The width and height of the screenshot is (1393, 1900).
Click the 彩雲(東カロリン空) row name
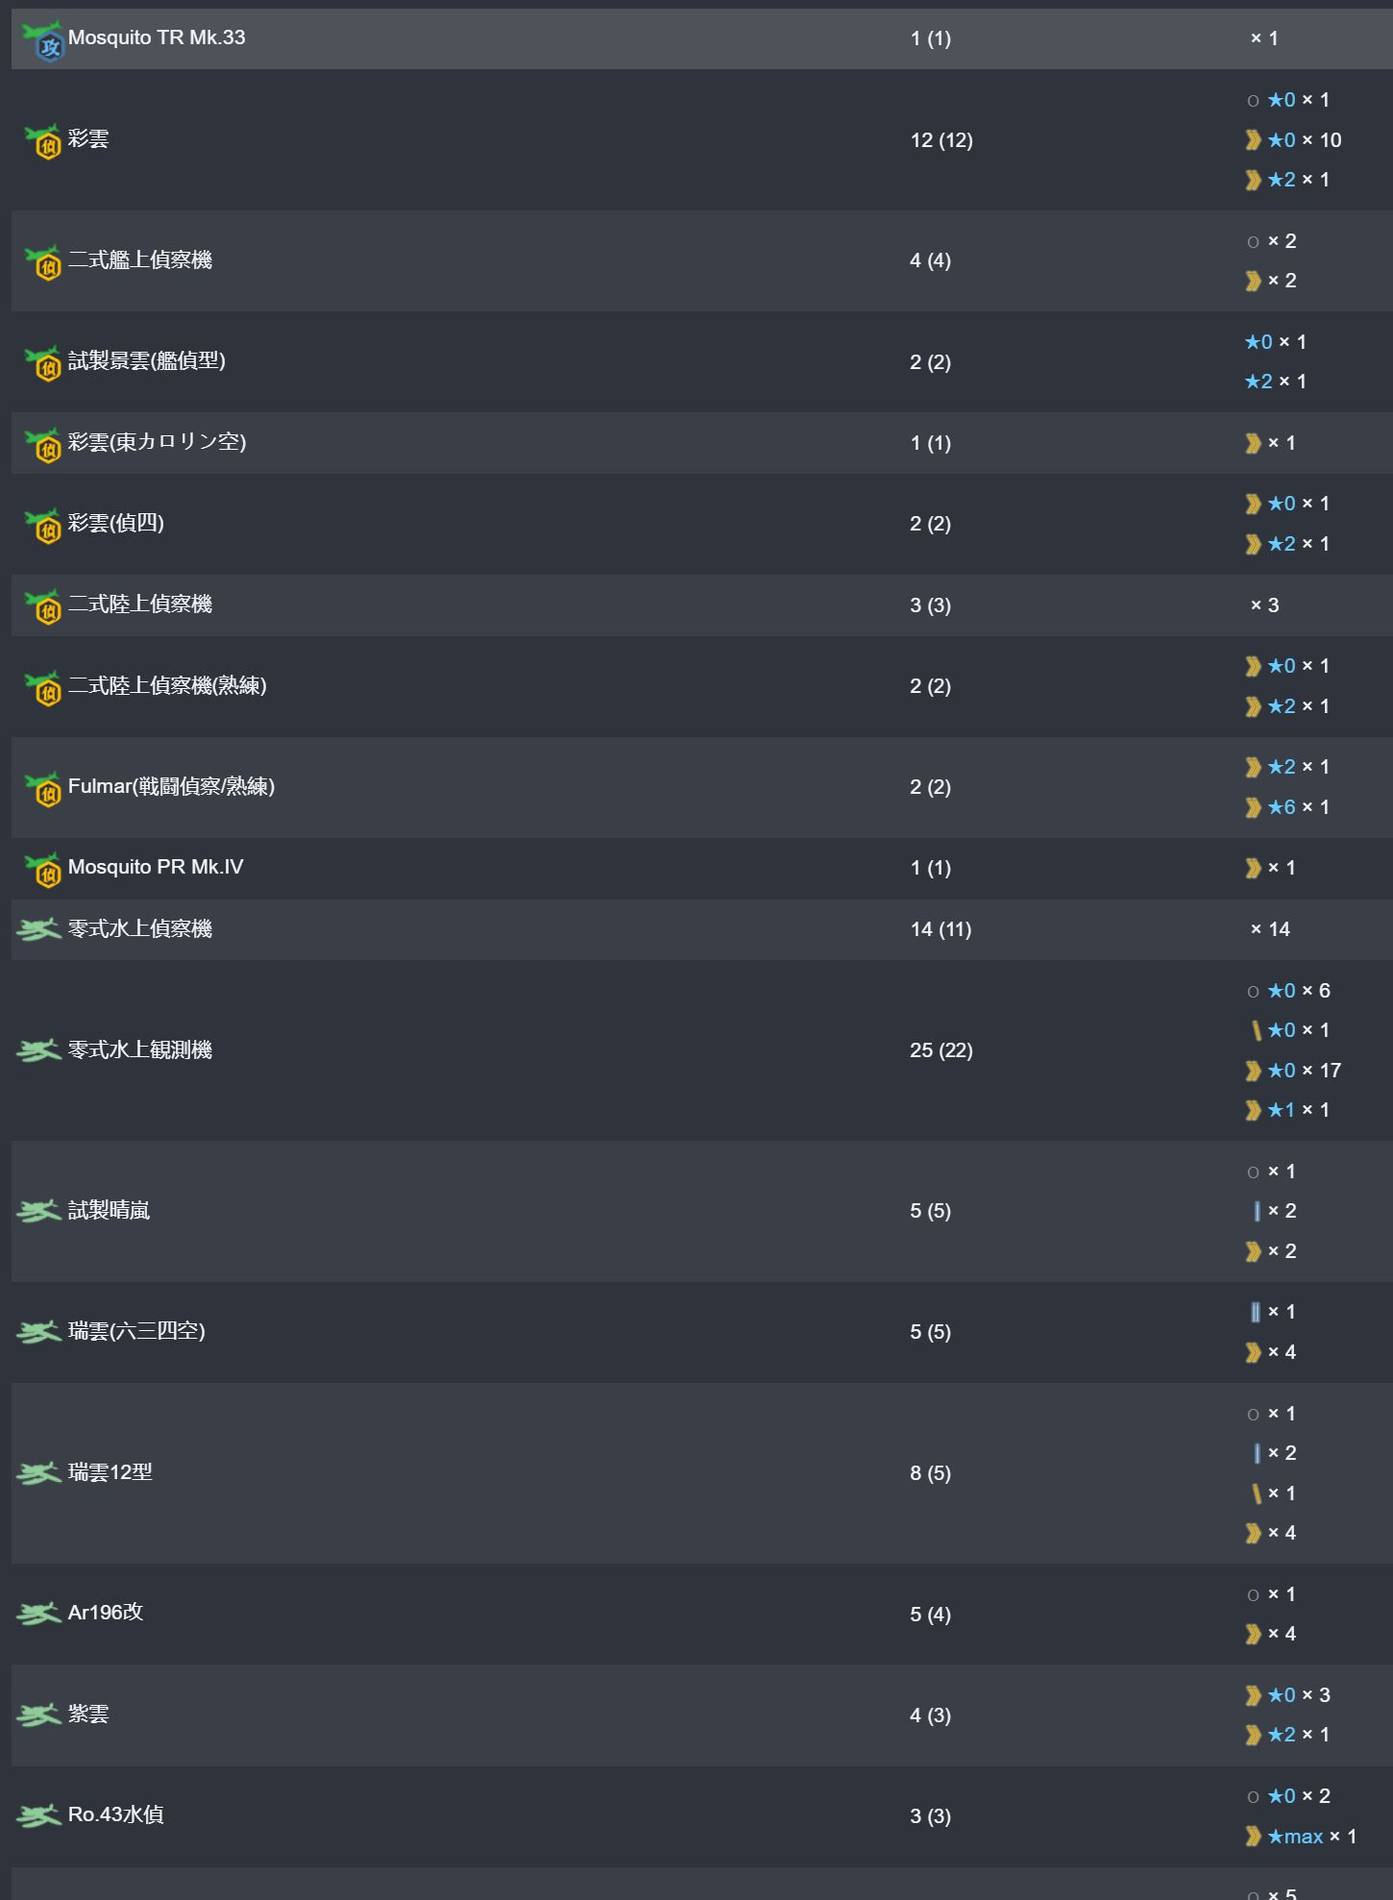click(157, 443)
